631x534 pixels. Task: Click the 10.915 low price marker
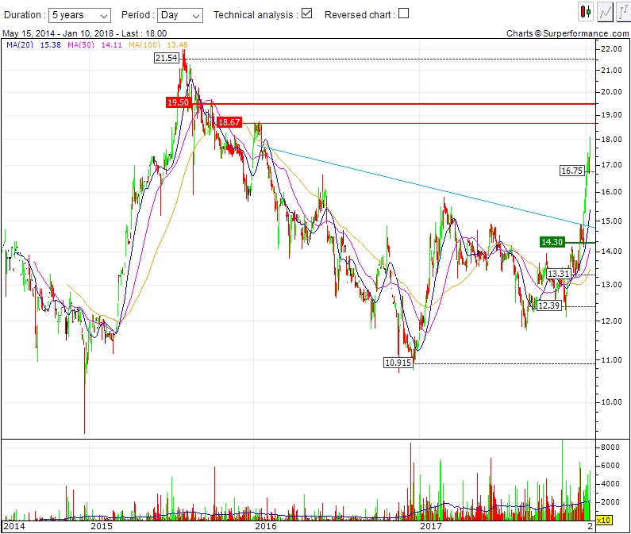tap(398, 363)
